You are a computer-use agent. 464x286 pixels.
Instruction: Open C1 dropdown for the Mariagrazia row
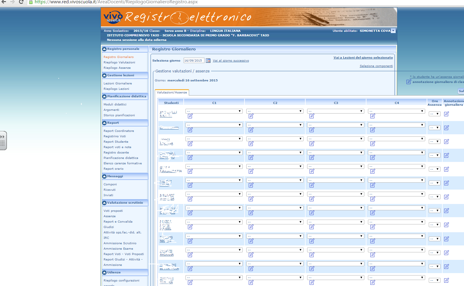pyautogui.click(x=214, y=166)
